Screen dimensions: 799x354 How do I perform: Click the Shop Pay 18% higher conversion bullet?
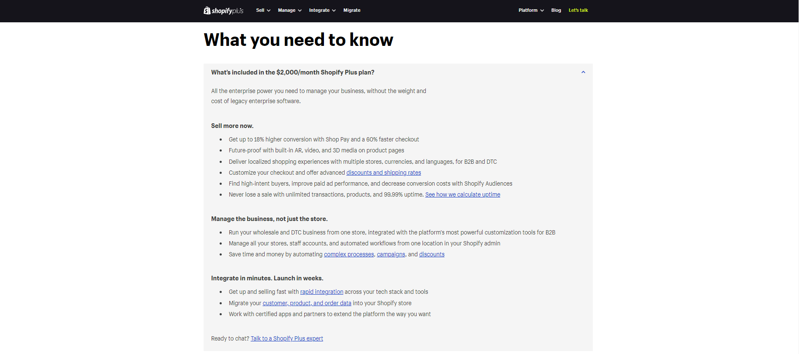click(x=324, y=139)
